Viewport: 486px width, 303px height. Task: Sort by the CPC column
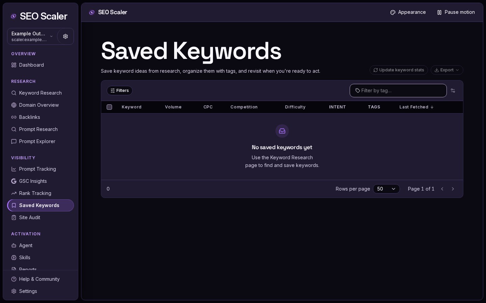pyautogui.click(x=208, y=107)
